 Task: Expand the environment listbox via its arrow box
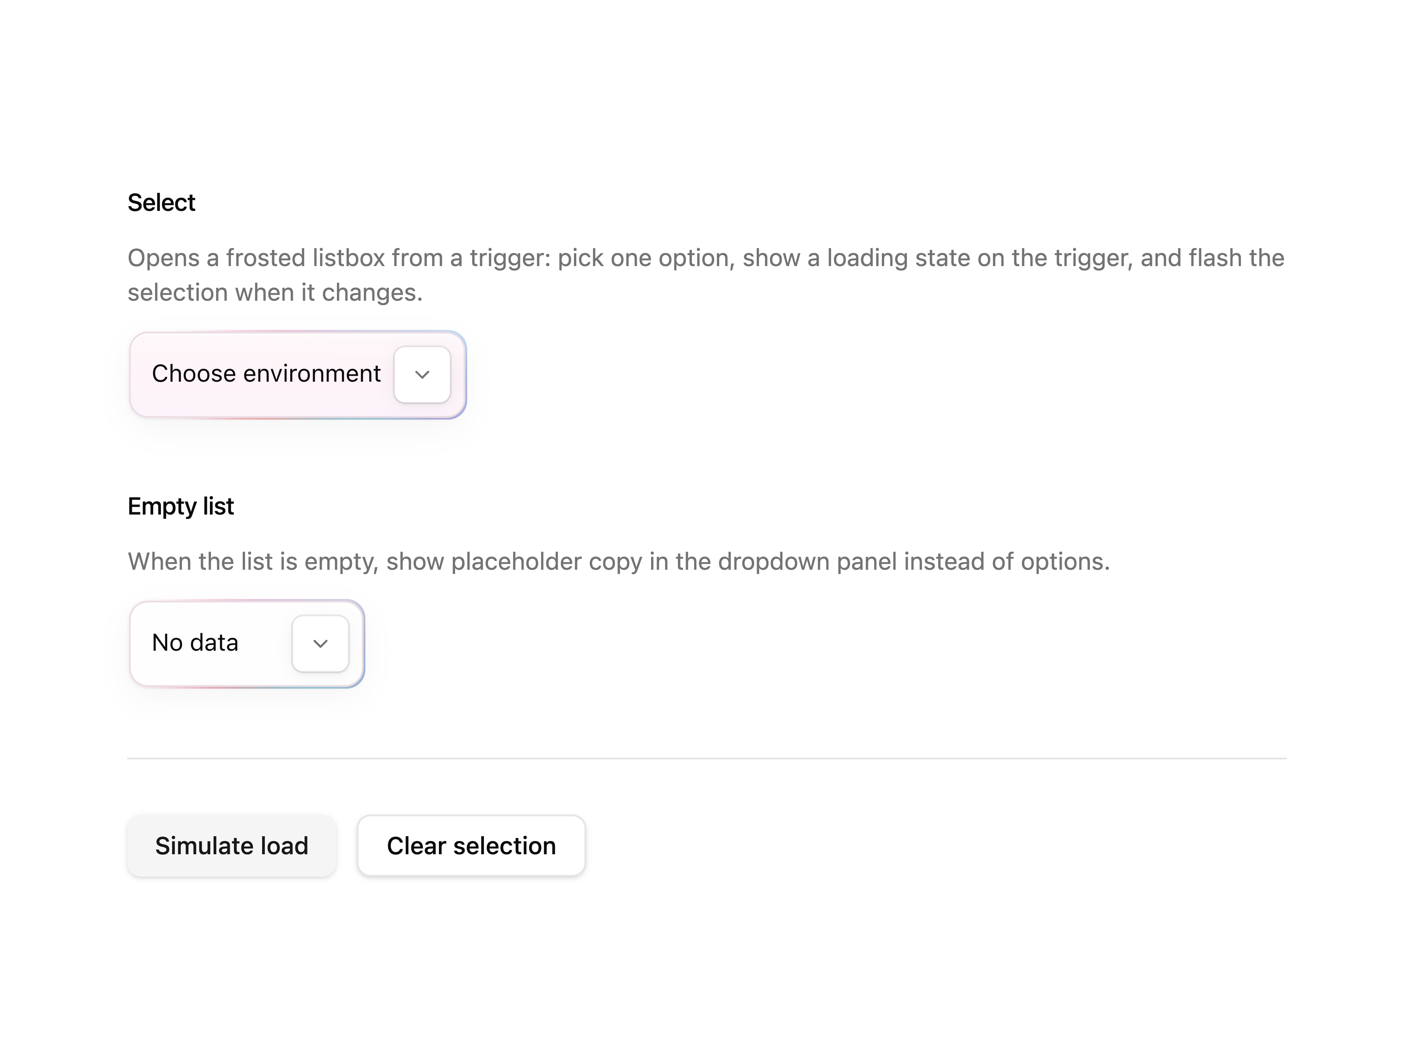click(422, 374)
